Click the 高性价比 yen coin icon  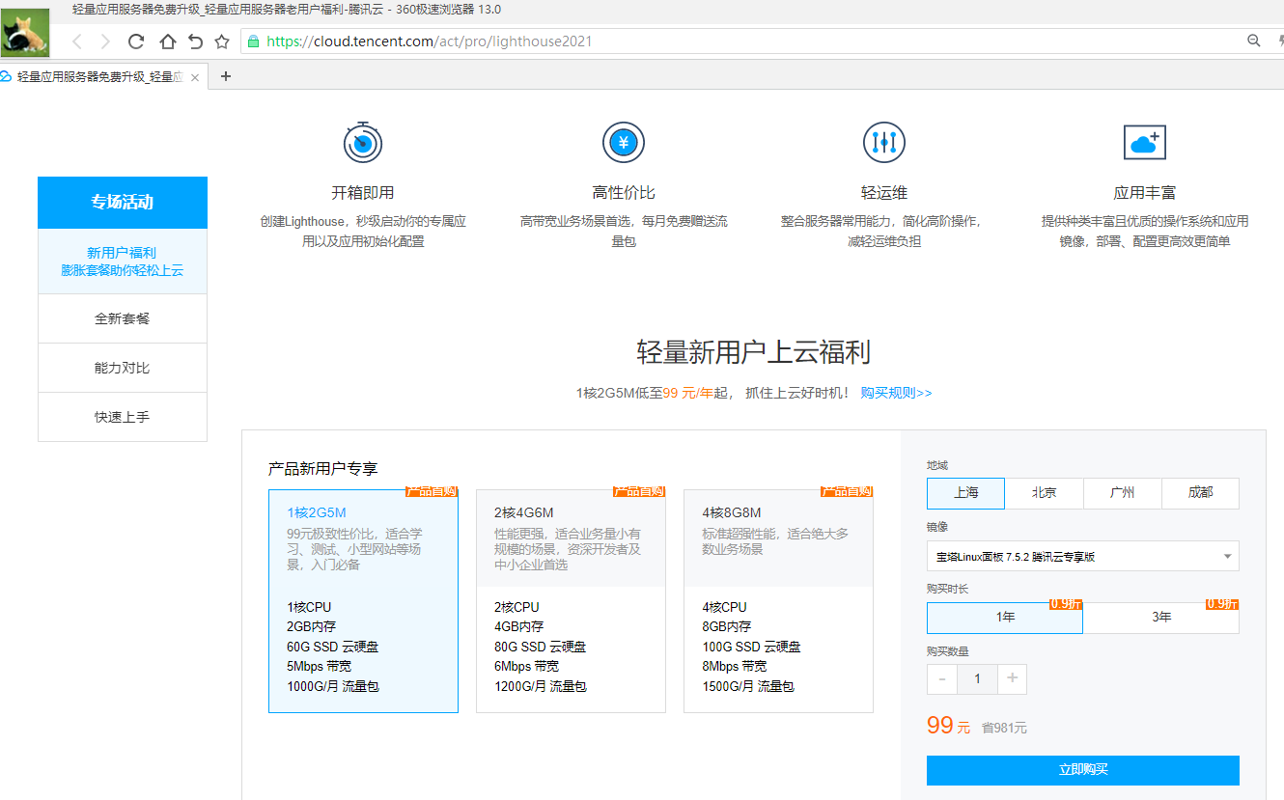point(623,143)
